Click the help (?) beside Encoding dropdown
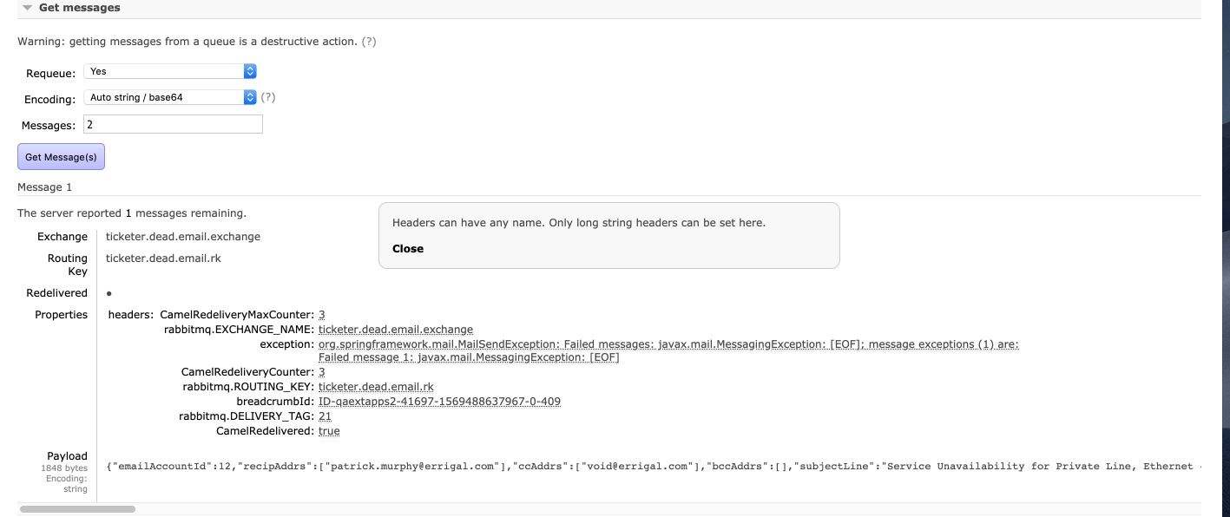The image size is (1230, 517). [268, 97]
